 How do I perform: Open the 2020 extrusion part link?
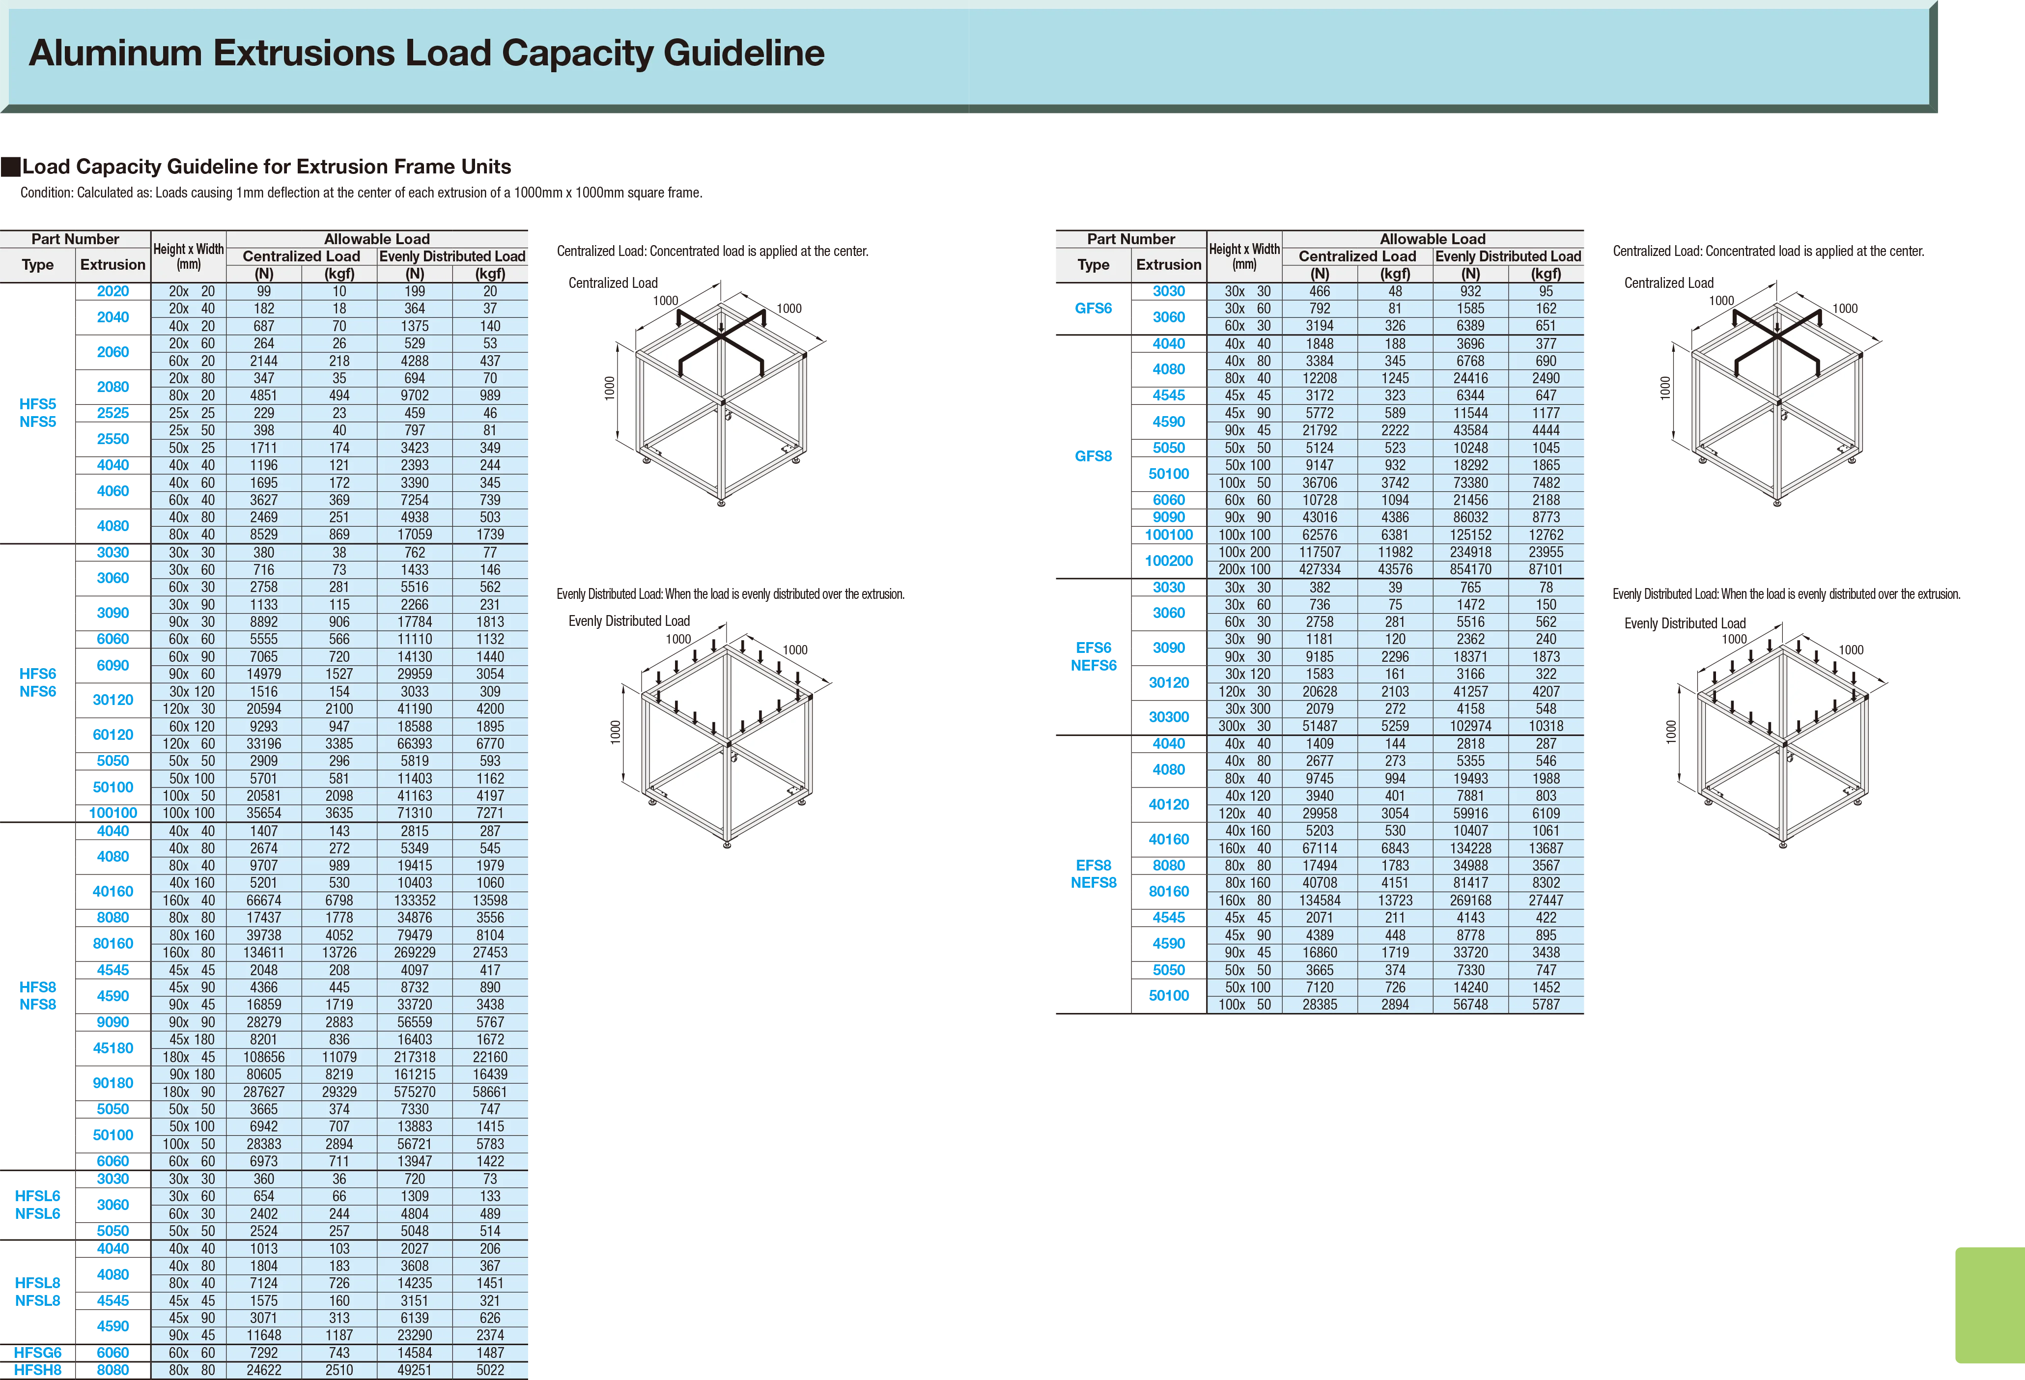tap(112, 292)
